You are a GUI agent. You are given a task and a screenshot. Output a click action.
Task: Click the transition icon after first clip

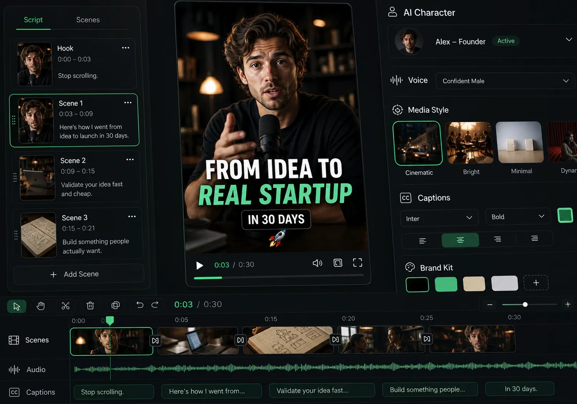(155, 340)
